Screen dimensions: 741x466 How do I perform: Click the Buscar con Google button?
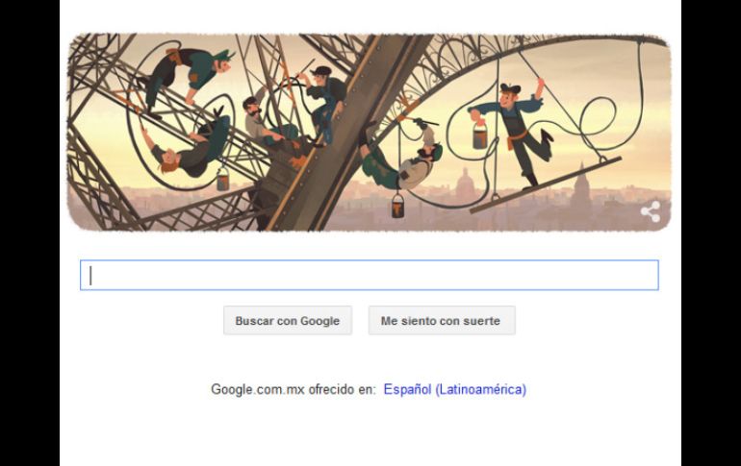point(288,321)
